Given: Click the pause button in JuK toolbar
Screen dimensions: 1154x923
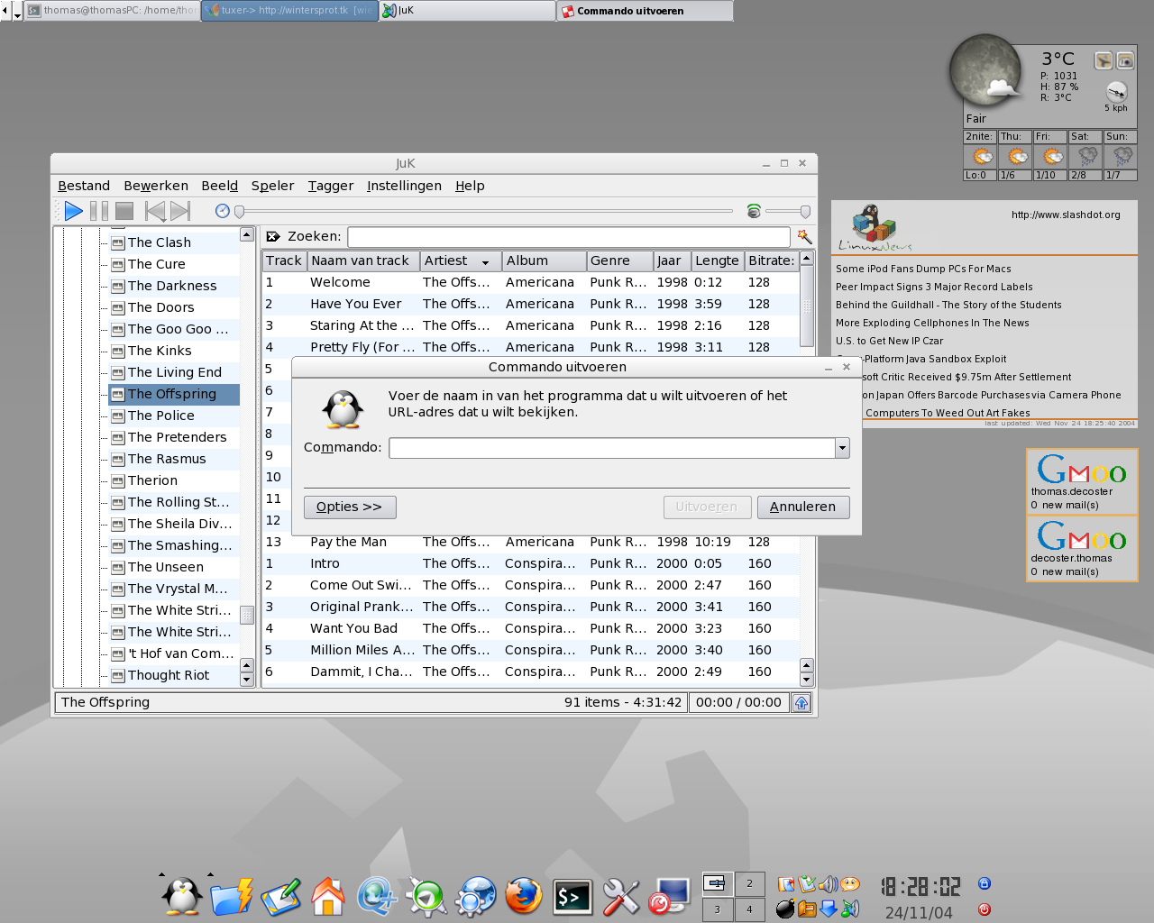Looking at the screenshot, I should click(99, 211).
